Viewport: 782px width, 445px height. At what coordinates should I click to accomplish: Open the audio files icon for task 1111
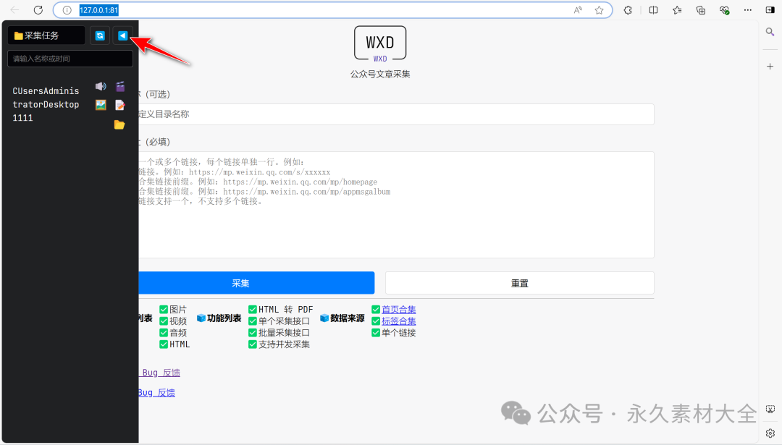tap(101, 86)
